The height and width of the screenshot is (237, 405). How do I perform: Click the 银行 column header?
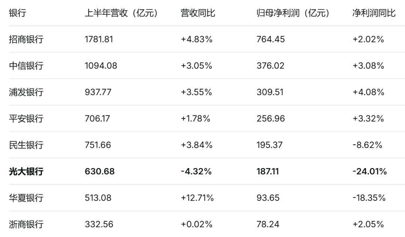[x=18, y=13]
